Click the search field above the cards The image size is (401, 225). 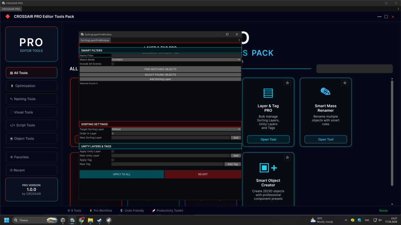click(x=355, y=69)
